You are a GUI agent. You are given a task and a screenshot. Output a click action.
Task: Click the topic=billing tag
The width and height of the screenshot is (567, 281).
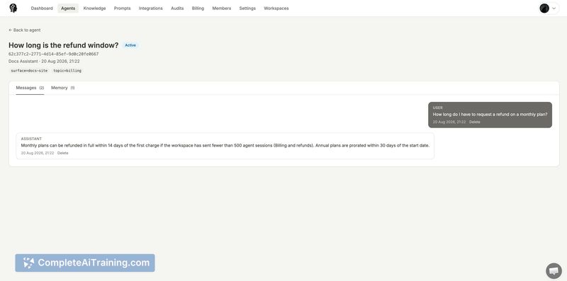(x=67, y=71)
